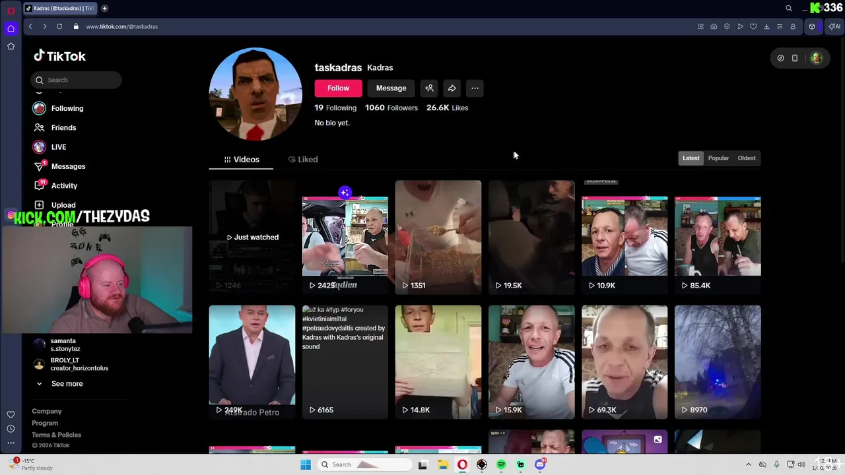Open the video with 8970 views
845x475 pixels.
point(718,362)
